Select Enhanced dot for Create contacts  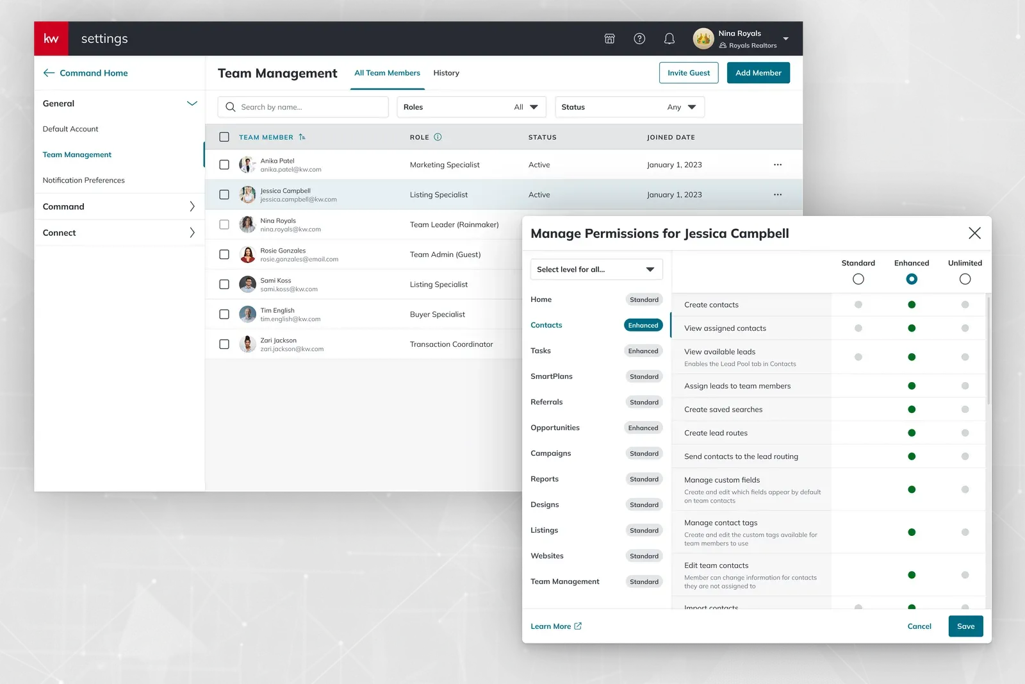point(912,304)
